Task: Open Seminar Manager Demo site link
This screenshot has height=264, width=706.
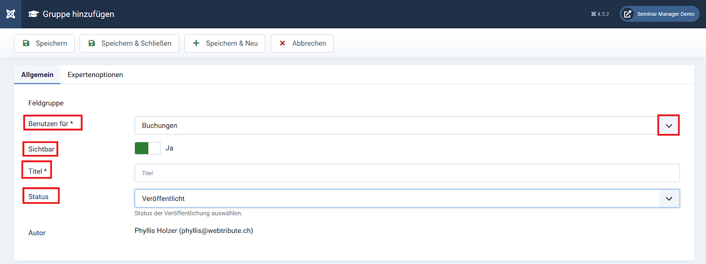Action: [x=659, y=14]
